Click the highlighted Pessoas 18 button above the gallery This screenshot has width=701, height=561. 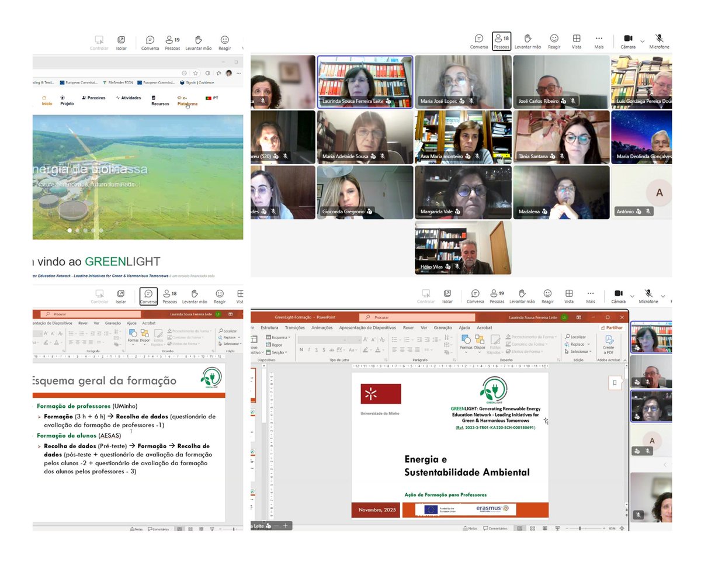pos(501,41)
